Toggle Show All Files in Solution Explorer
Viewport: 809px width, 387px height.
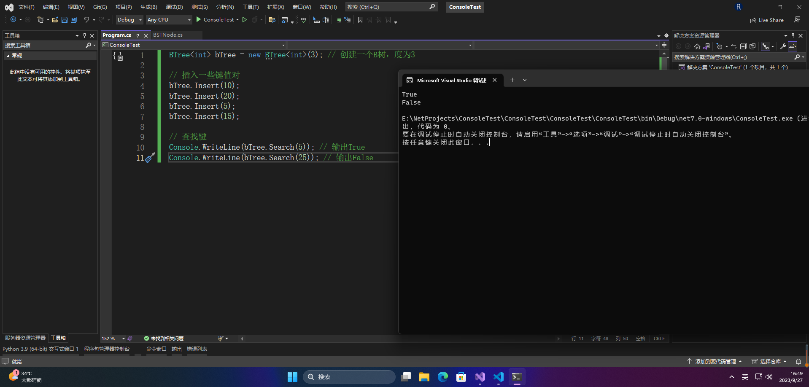click(752, 46)
